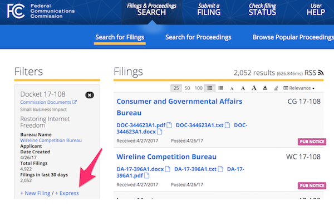Open the Wireline Competition Bureau filing title
This screenshot has width=334, height=216.
tap(166, 157)
